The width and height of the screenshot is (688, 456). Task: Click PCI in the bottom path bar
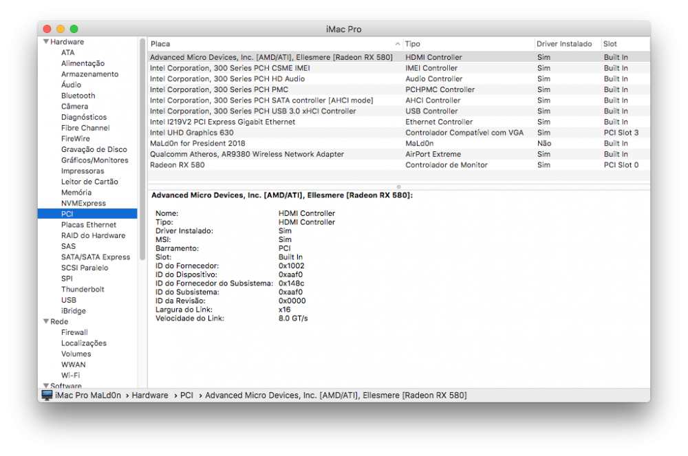186,395
